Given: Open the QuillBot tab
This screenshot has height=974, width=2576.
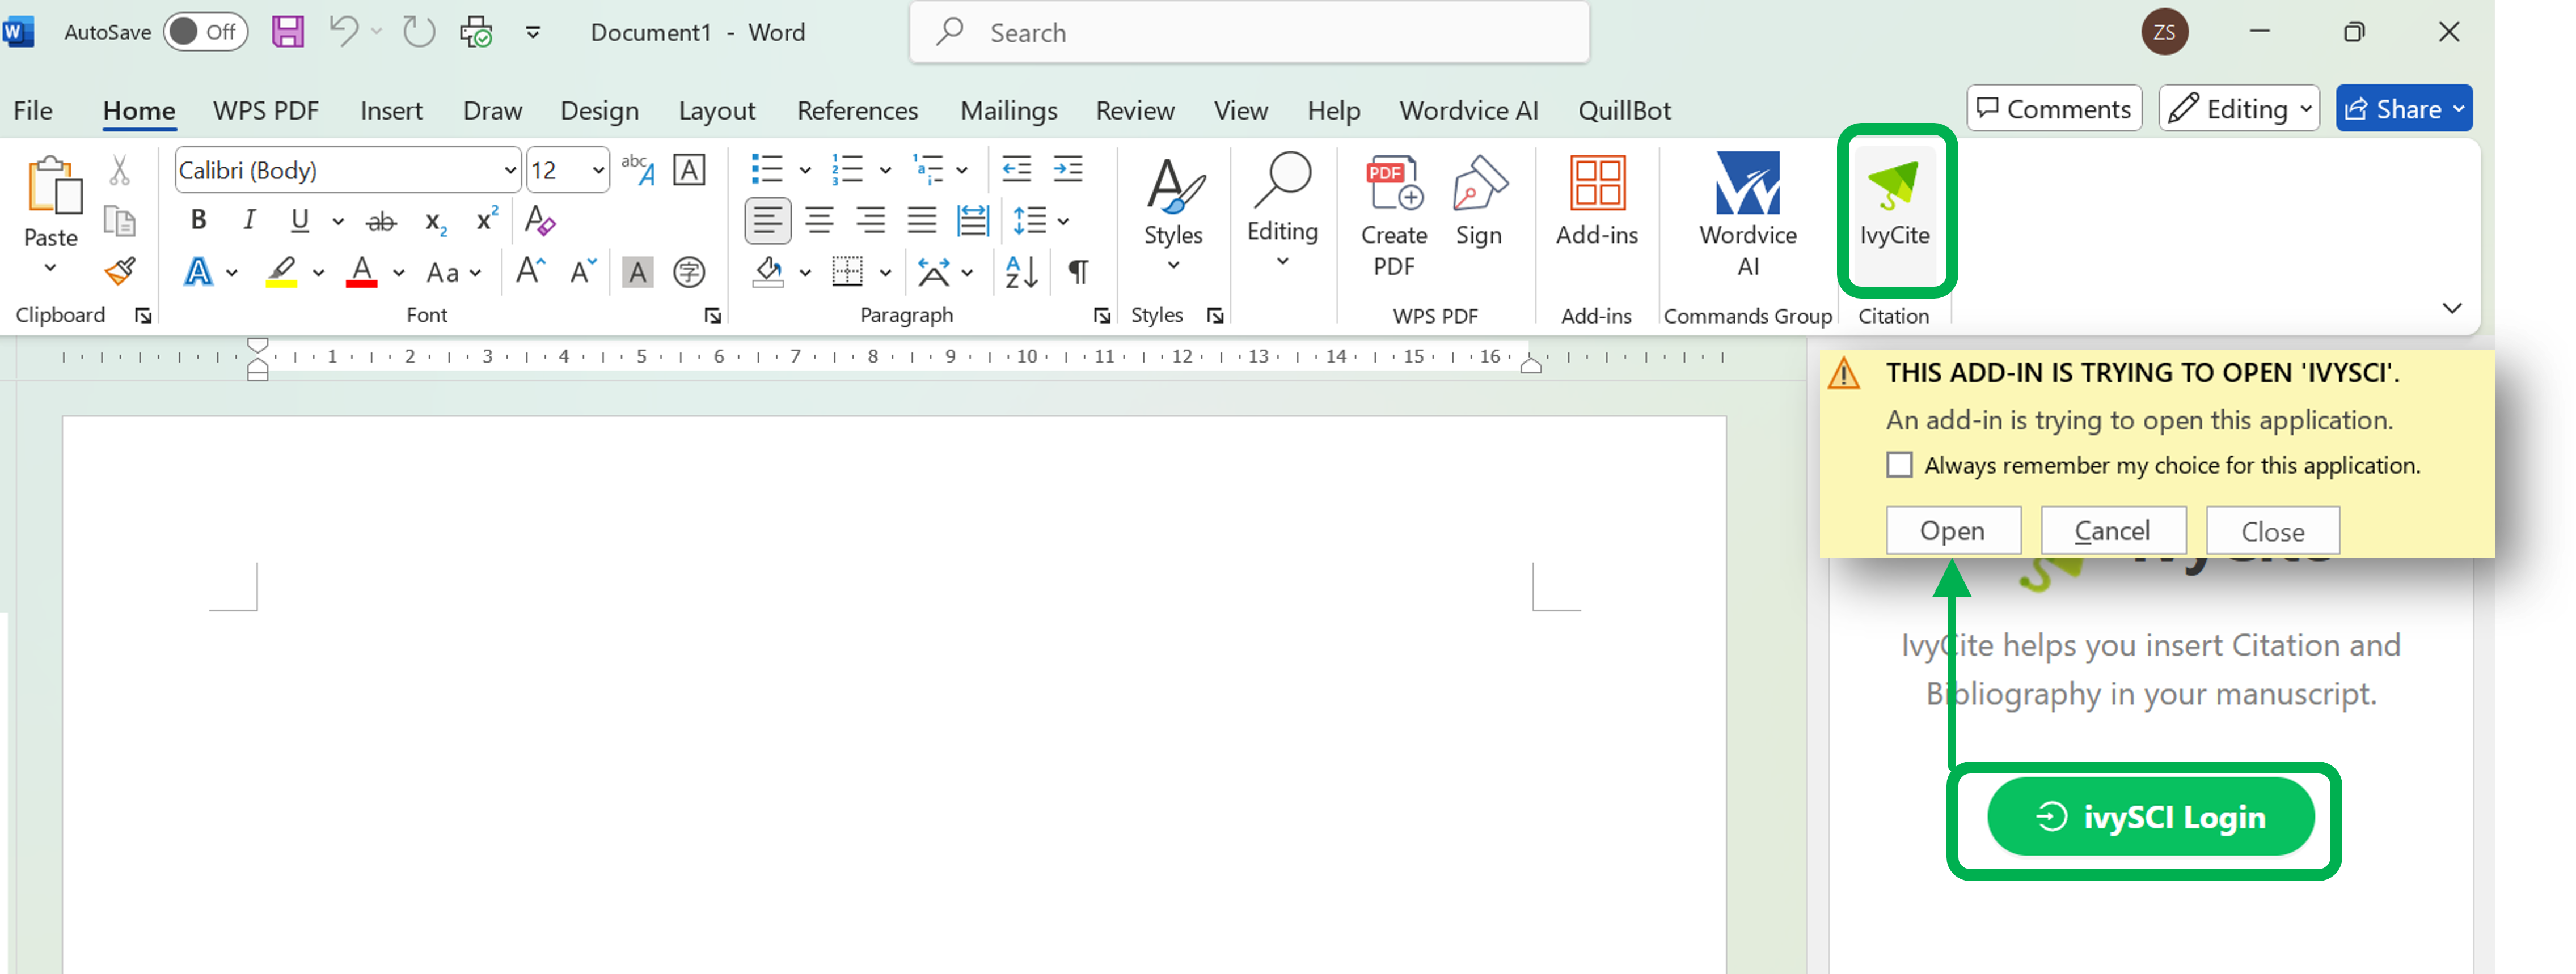Looking at the screenshot, I should 1623,110.
